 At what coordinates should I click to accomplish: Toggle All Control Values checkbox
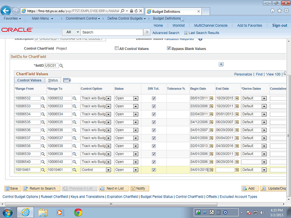tap(117, 48)
